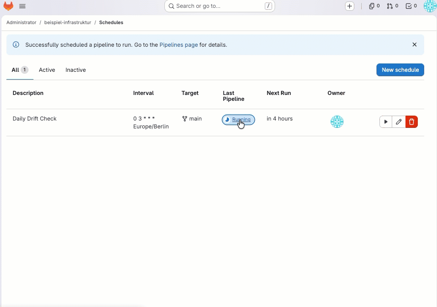The width and height of the screenshot is (437, 307).
Task: Delete the Daily Drift Check schedule
Action: pos(411,122)
